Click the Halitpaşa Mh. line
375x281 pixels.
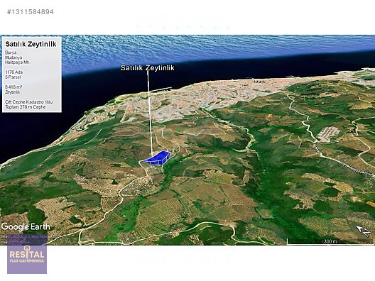pos(18,62)
